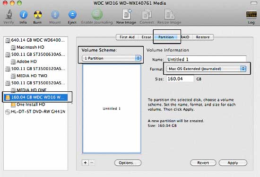Select the Untitled 1 partition block

point(112,108)
